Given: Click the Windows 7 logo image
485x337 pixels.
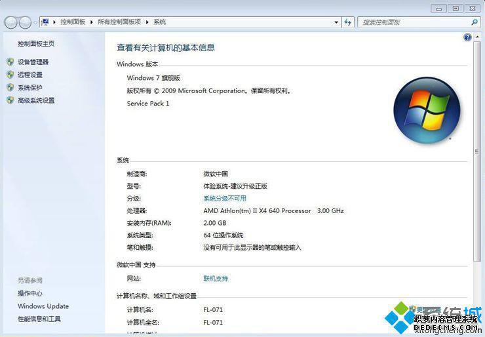Looking at the screenshot, I should click(427, 111).
